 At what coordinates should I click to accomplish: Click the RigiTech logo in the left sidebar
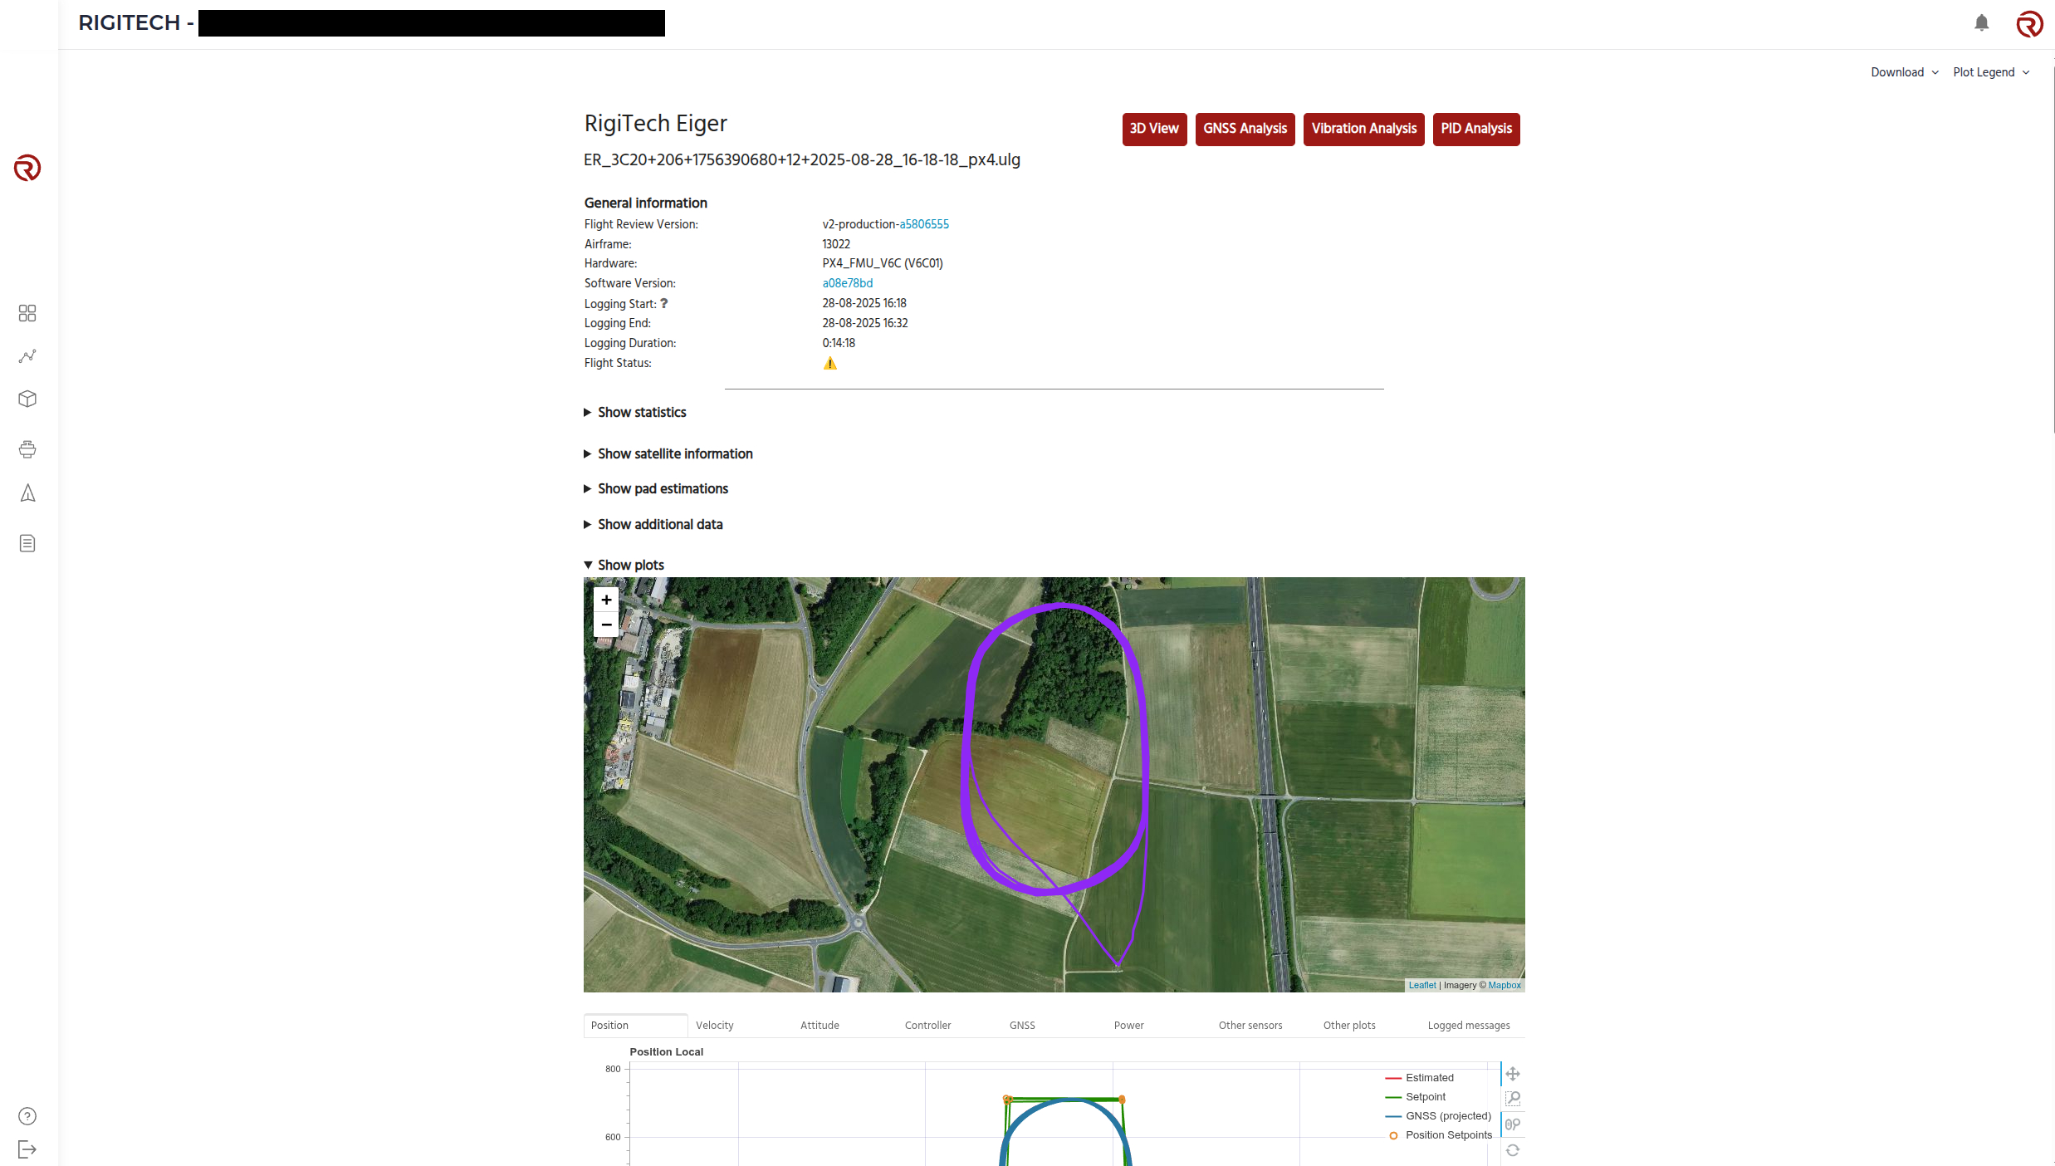click(27, 168)
